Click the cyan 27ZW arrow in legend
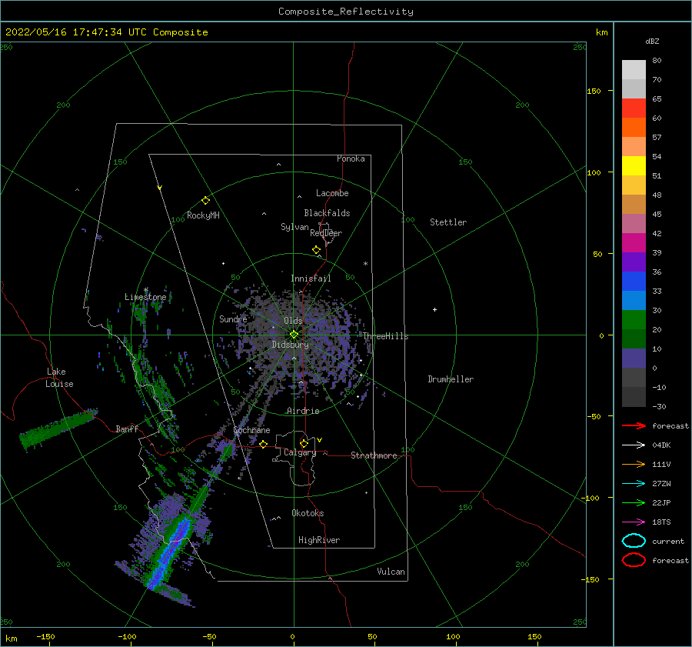 pyautogui.click(x=634, y=484)
